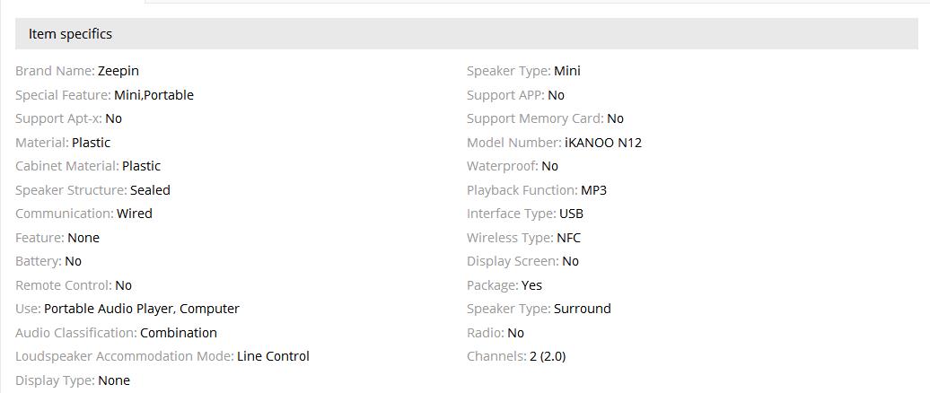Select the Cabinet Material label
Screen dimensions: 930x393
pos(66,166)
